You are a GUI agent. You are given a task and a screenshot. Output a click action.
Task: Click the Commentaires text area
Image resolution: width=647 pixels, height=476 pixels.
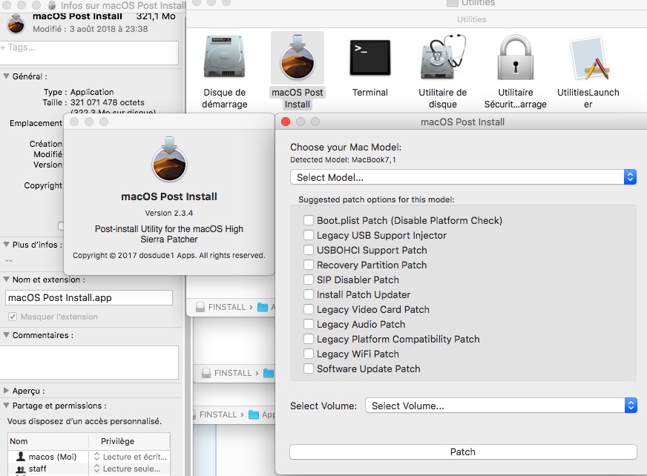click(89, 362)
